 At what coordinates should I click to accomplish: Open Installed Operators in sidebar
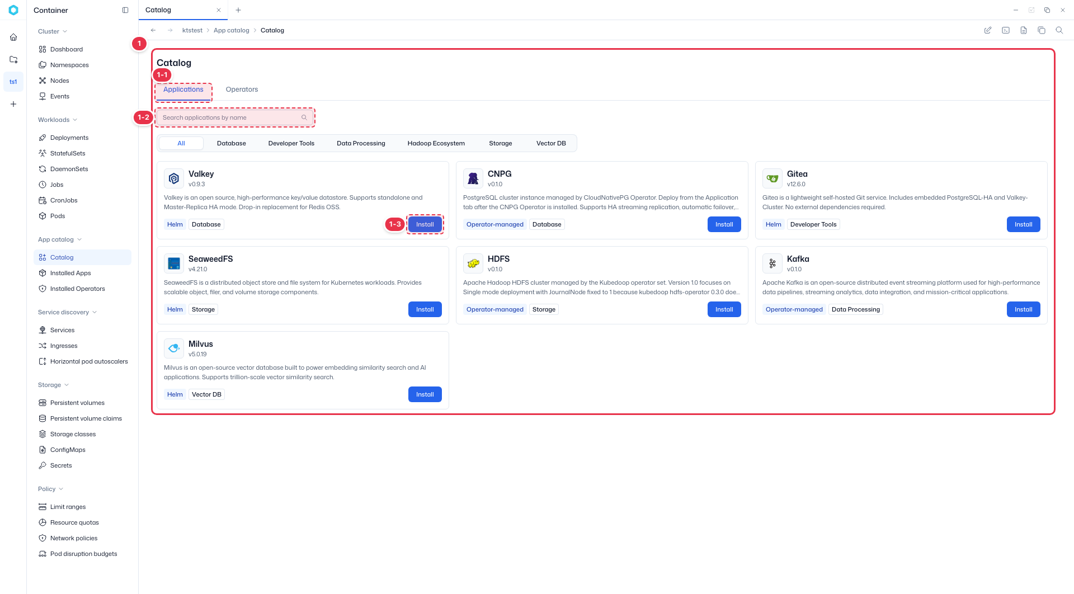click(x=82, y=289)
